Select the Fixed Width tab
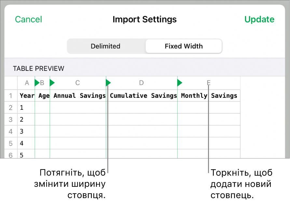Viewport: 290px width, 204px height. [x=184, y=46]
